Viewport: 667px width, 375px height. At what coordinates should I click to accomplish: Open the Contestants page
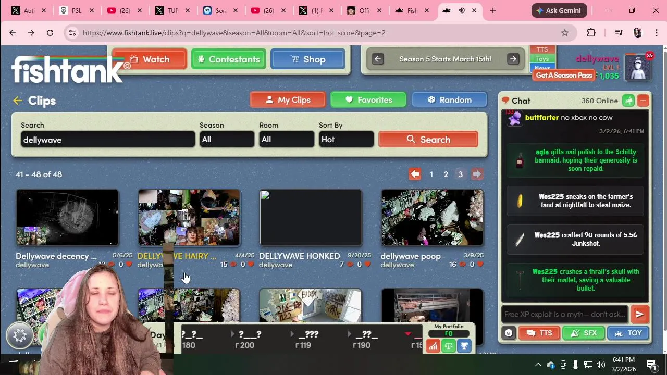(229, 59)
